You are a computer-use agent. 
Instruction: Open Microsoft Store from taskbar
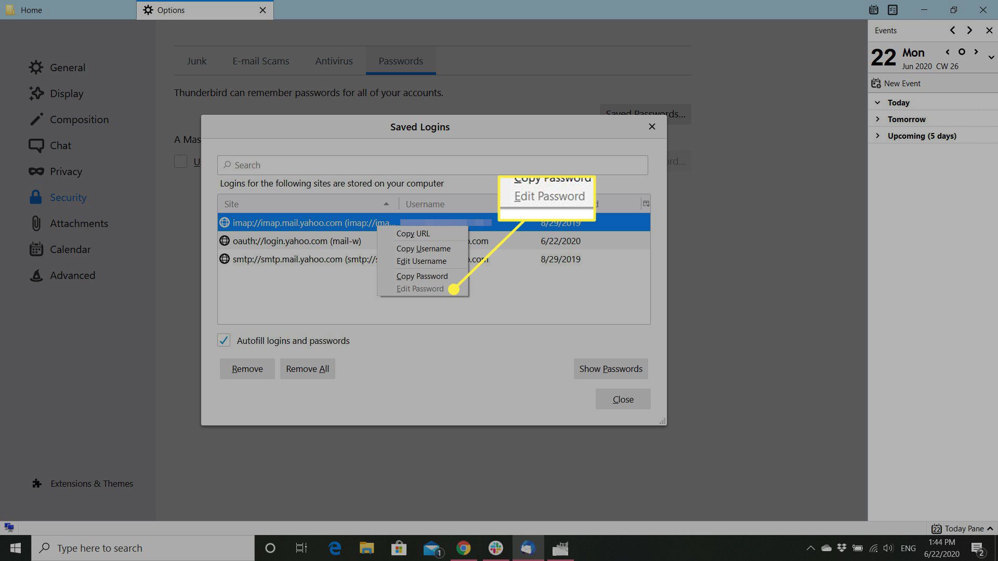coord(399,548)
